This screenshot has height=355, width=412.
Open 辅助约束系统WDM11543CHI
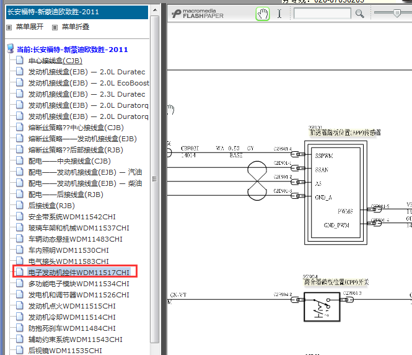[x=76, y=340]
